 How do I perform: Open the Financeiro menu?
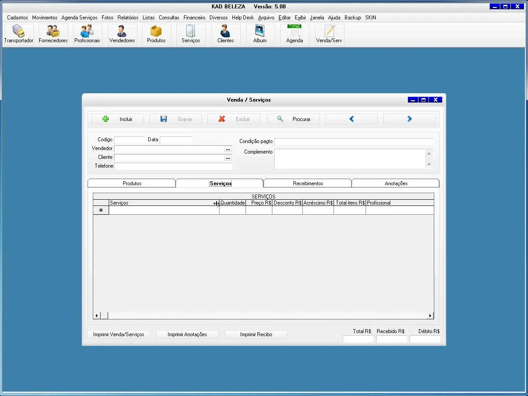click(x=194, y=18)
